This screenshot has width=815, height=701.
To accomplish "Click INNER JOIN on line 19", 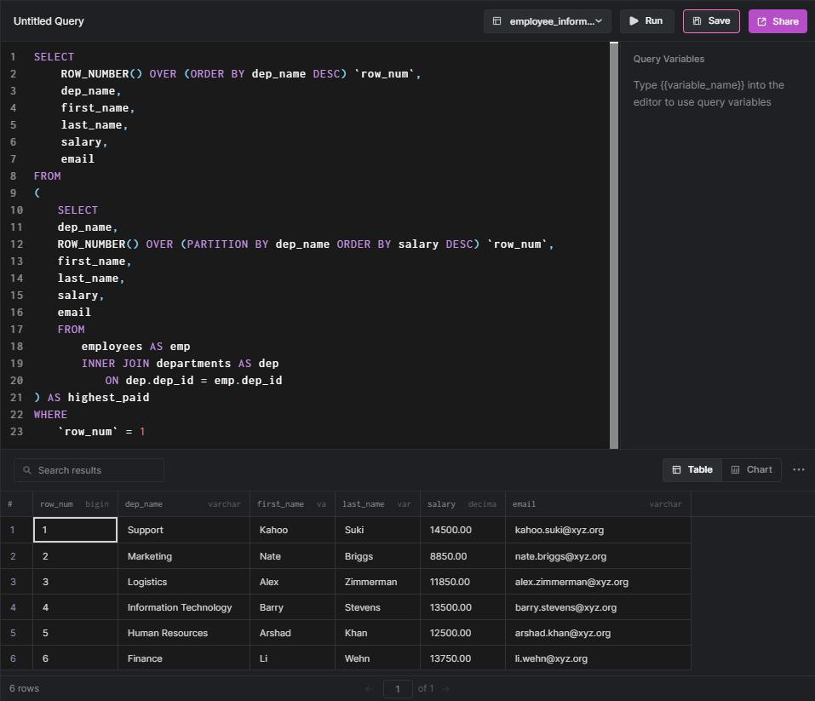I will [x=115, y=363].
